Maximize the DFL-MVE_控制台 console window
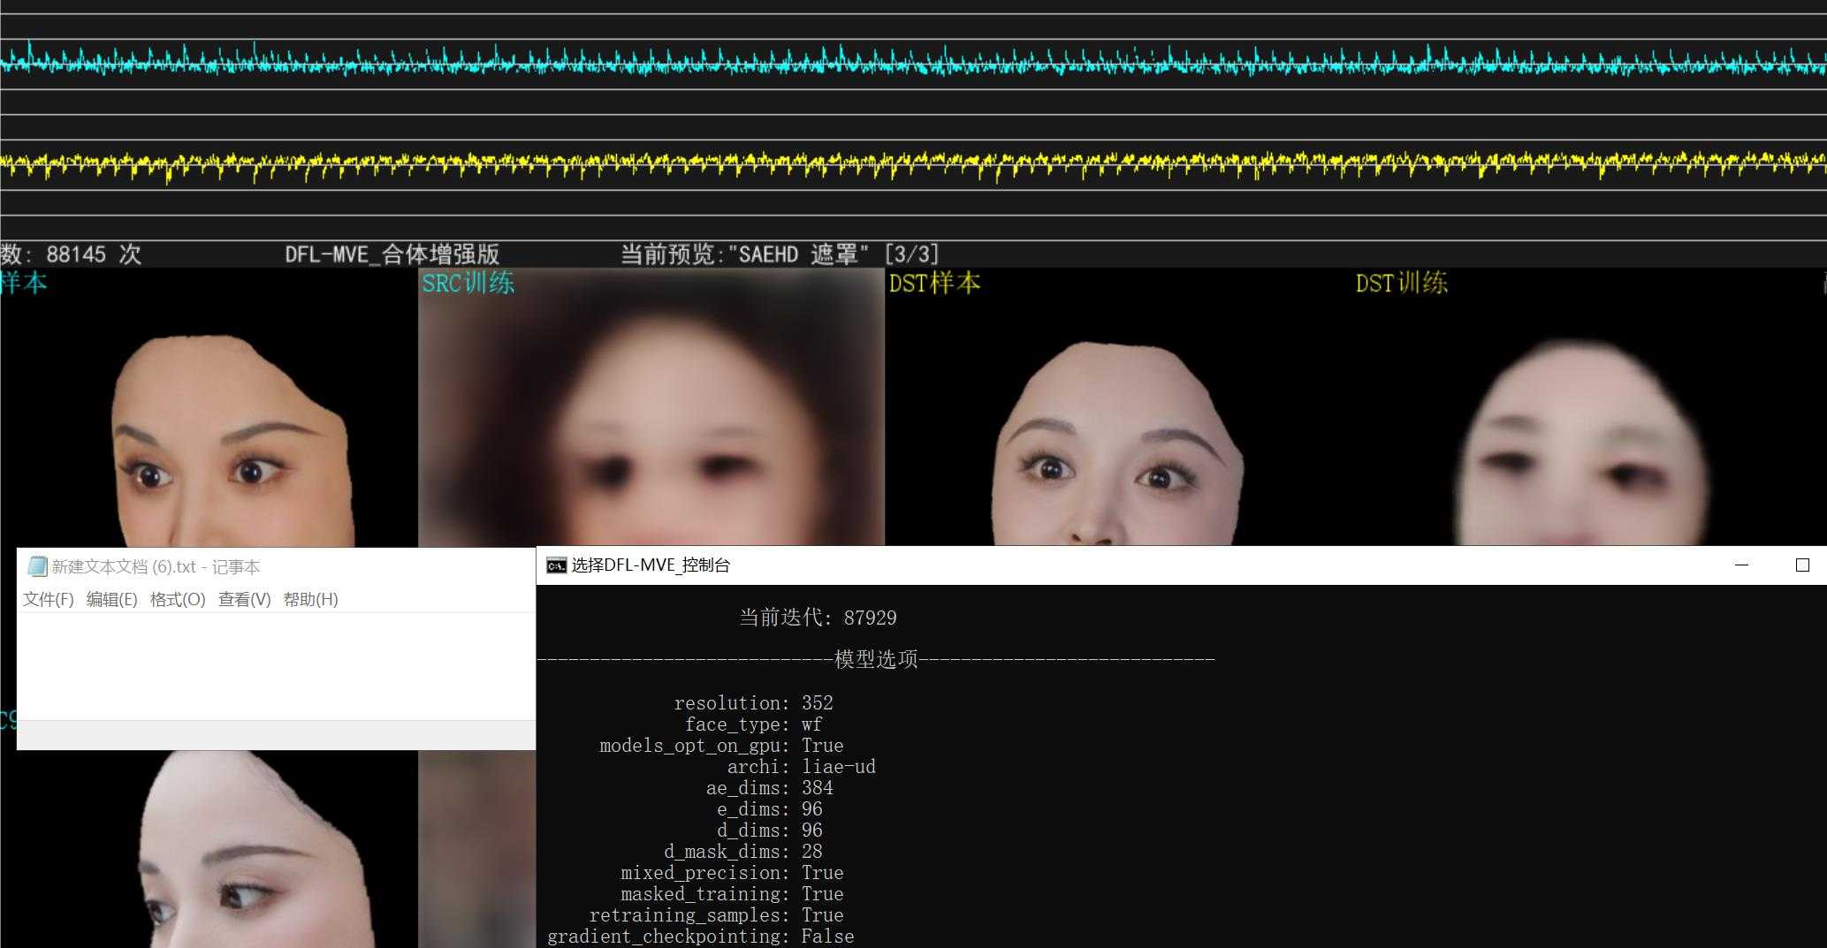Image resolution: width=1827 pixels, height=948 pixels. tap(1802, 565)
